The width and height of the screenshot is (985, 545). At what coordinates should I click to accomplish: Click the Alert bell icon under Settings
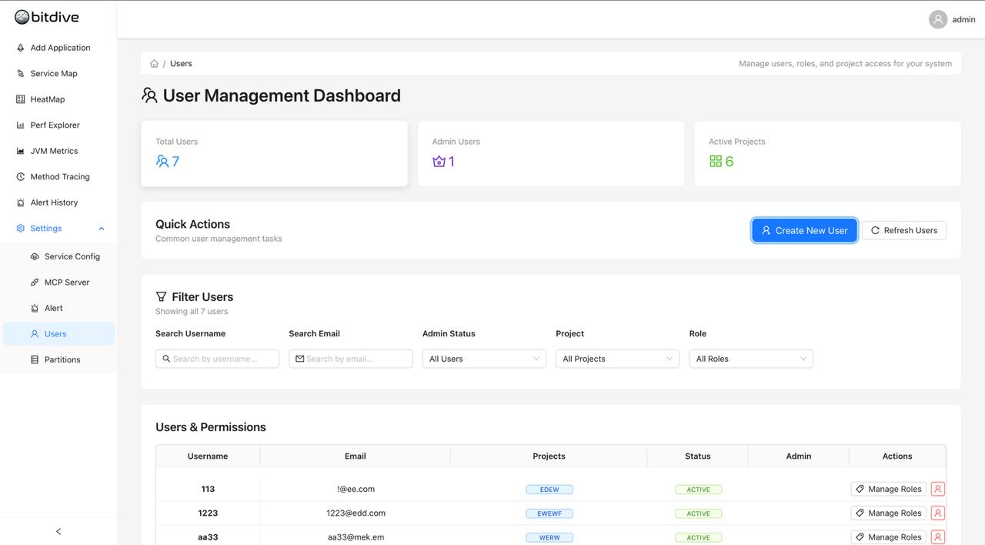click(35, 308)
